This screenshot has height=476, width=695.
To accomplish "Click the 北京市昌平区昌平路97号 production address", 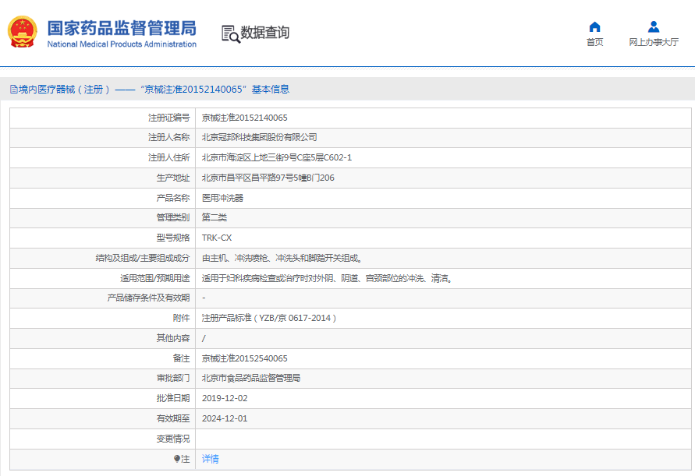I will click(x=268, y=178).
